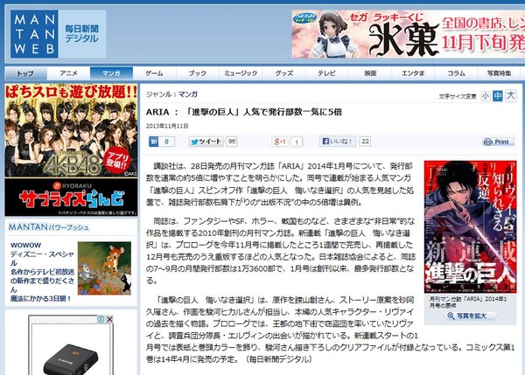Open the エンタメ navigation tab
The image size is (525, 375).
[x=413, y=73]
